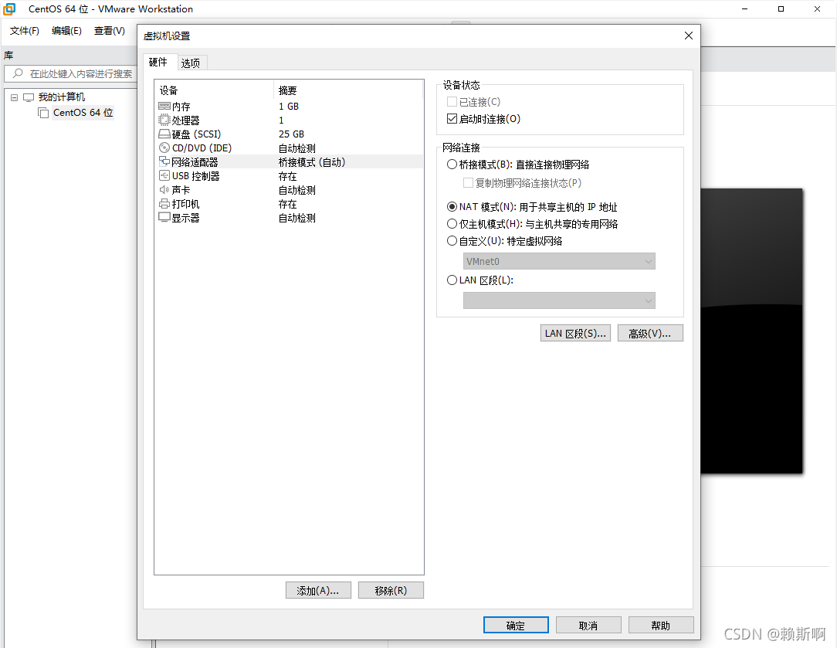Minimize the VMware Workstation window
Viewport: 837px width, 648px height.
point(744,9)
